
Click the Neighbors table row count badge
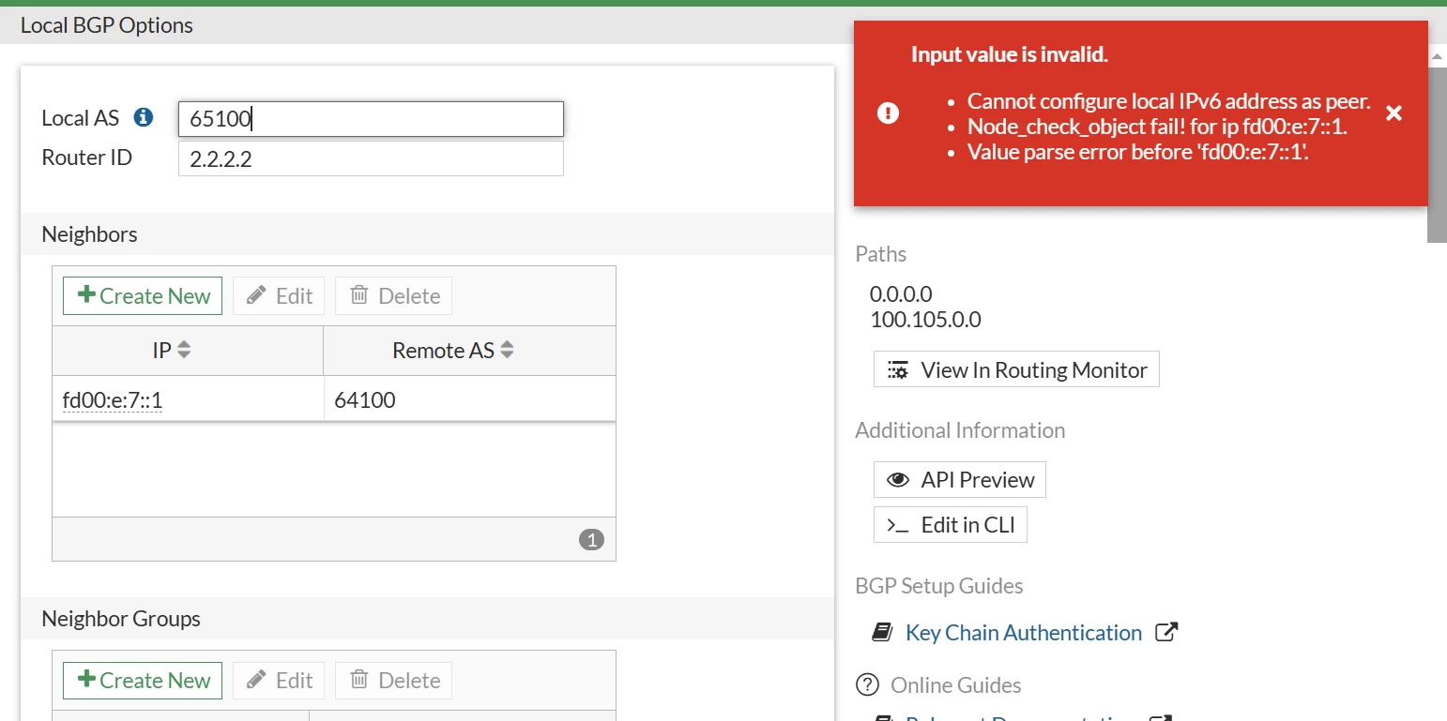coord(591,539)
